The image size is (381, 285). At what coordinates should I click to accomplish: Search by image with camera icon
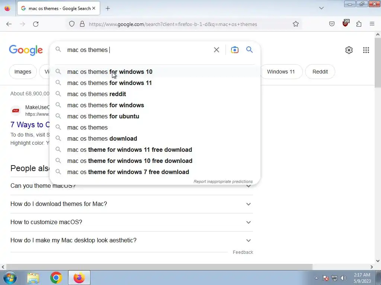[234, 50]
